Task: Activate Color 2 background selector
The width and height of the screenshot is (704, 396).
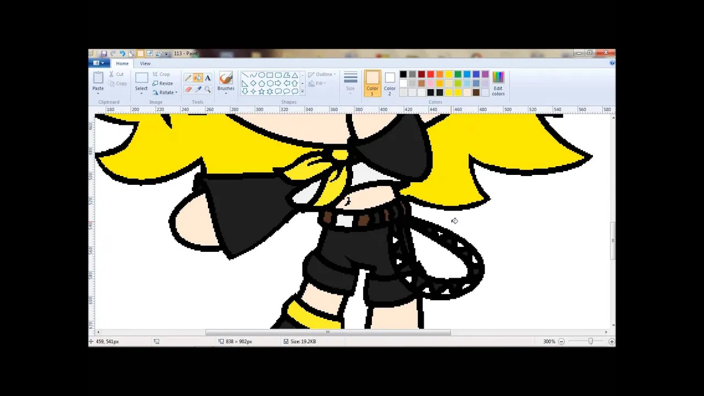Action: [x=389, y=84]
